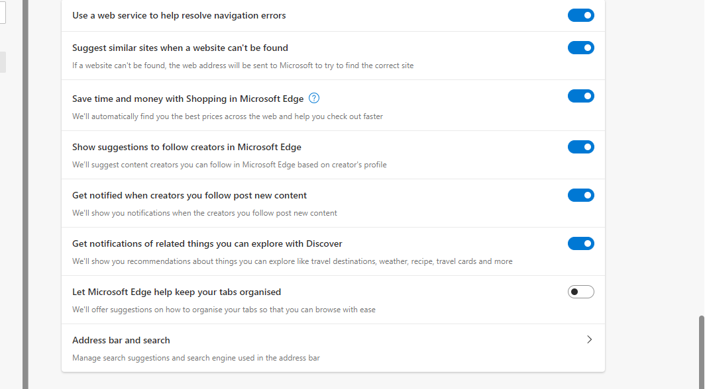Open Shopping in Microsoft Edge help icon

pyautogui.click(x=314, y=99)
